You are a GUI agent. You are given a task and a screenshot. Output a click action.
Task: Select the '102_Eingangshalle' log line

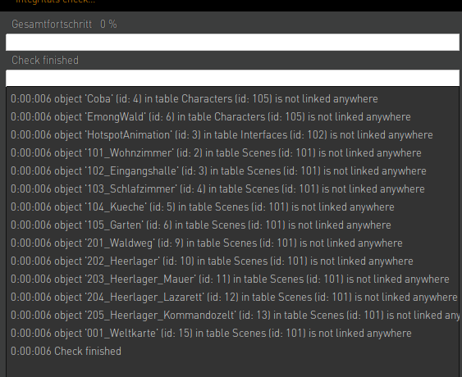coord(218,171)
